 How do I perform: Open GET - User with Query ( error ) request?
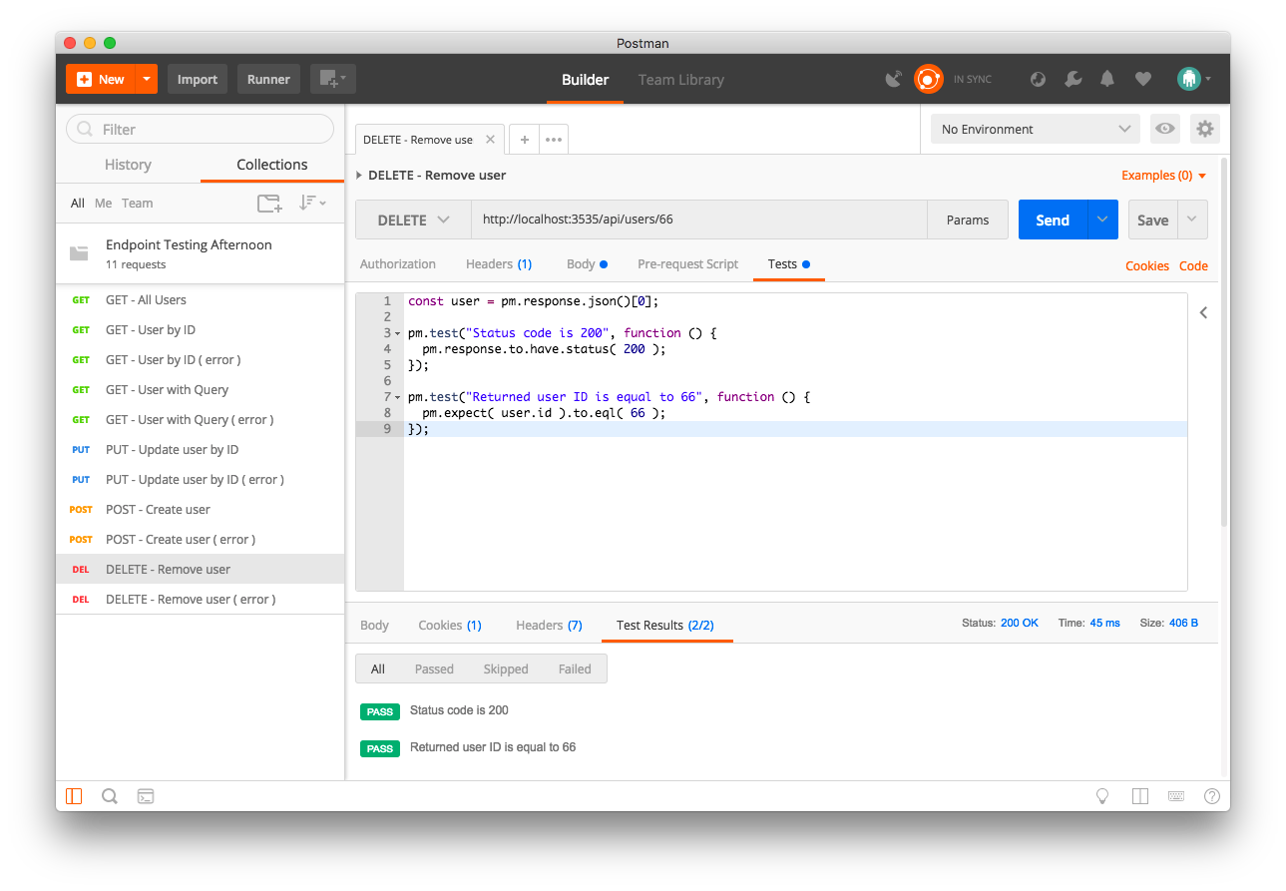(200, 419)
